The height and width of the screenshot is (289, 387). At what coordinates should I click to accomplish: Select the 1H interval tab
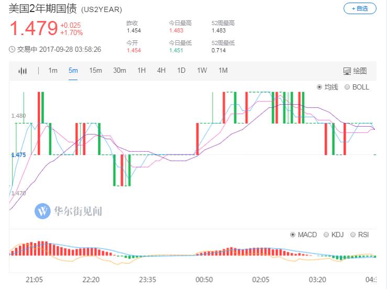[x=141, y=71]
